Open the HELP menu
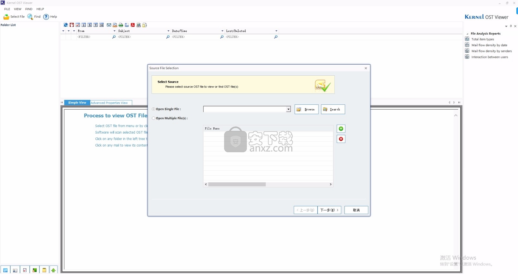The image size is (518, 280). tap(40, 9)
